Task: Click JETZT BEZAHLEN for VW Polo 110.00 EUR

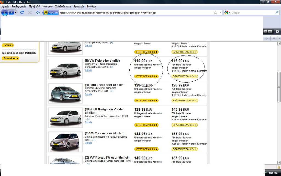Action: point(147,76)
